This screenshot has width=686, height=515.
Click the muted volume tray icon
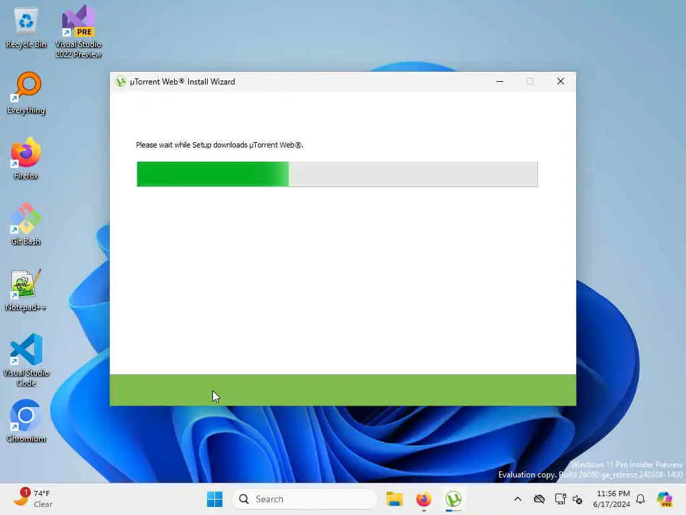[x=577, y=499]
